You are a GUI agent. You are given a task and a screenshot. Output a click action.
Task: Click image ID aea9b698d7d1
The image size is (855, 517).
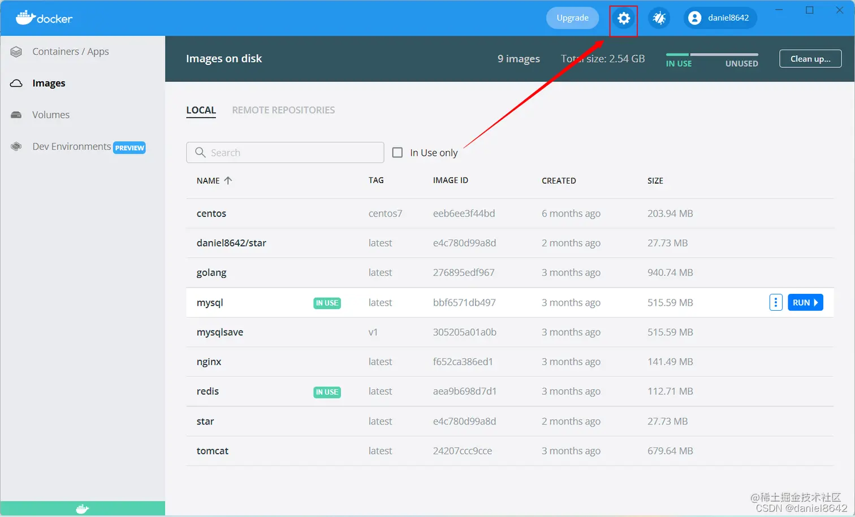pyautogui.click(x=465, y=391)
